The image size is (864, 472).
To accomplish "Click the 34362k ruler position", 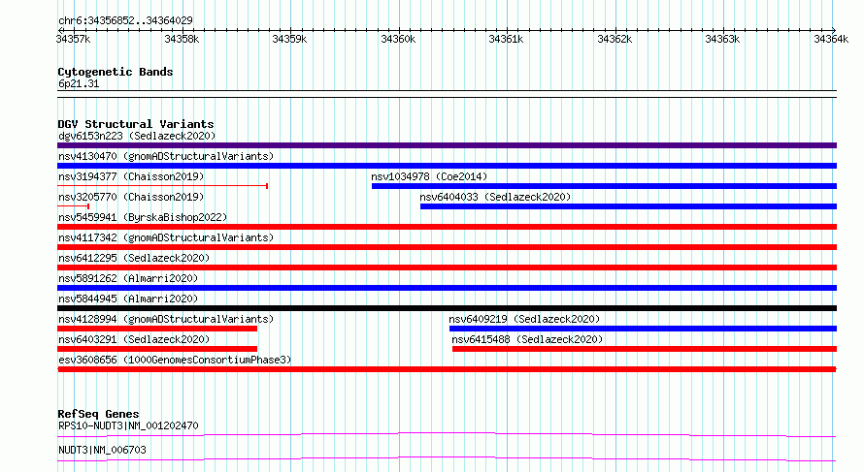I will click(x=615, y=39).
